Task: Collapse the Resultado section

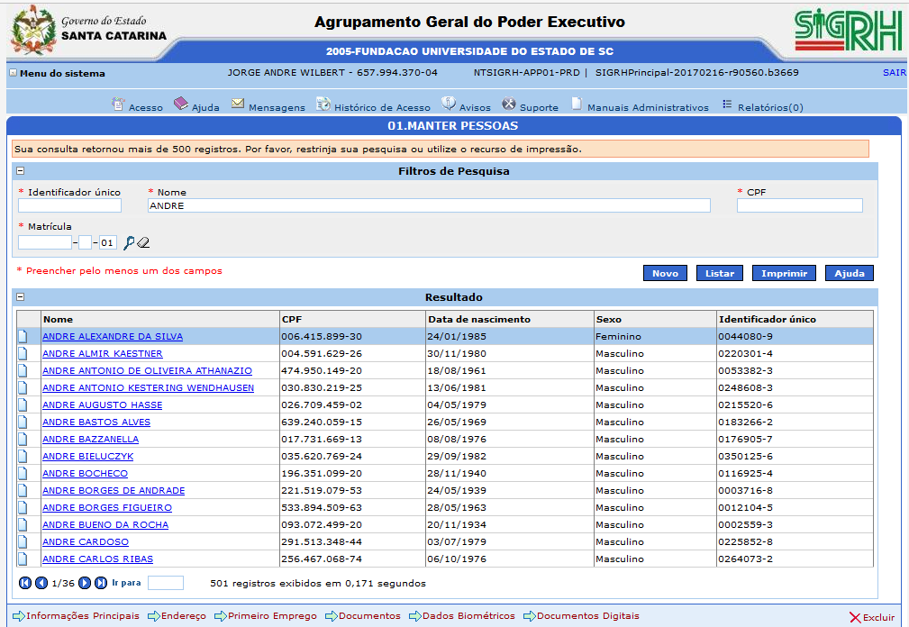Action: coord(21,297)
